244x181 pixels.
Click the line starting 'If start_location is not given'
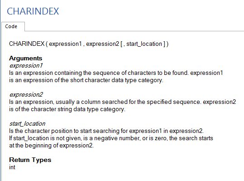point(111,138)
